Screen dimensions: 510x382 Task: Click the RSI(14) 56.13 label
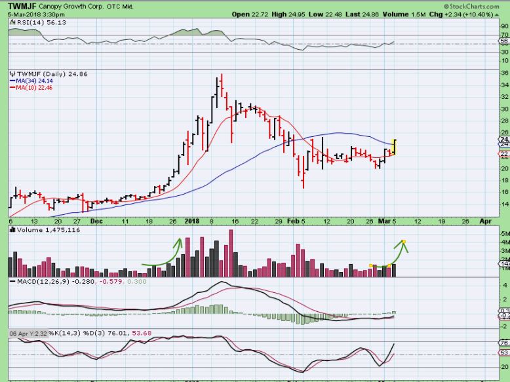tap(41, 22)
